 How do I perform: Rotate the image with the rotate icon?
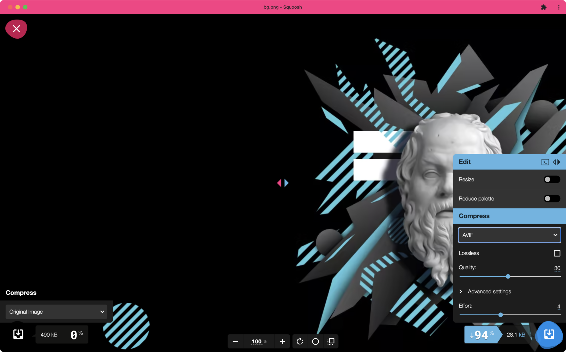point(300,341)
